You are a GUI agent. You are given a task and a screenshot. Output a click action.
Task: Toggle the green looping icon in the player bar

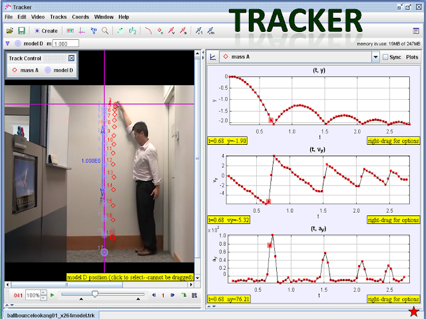click(184, 295)
